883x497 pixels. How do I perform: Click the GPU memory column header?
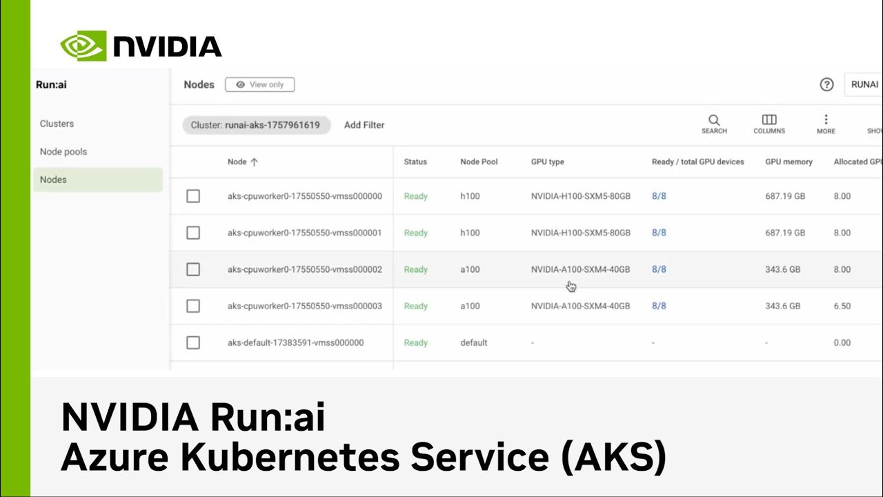(x=788, y=162)
